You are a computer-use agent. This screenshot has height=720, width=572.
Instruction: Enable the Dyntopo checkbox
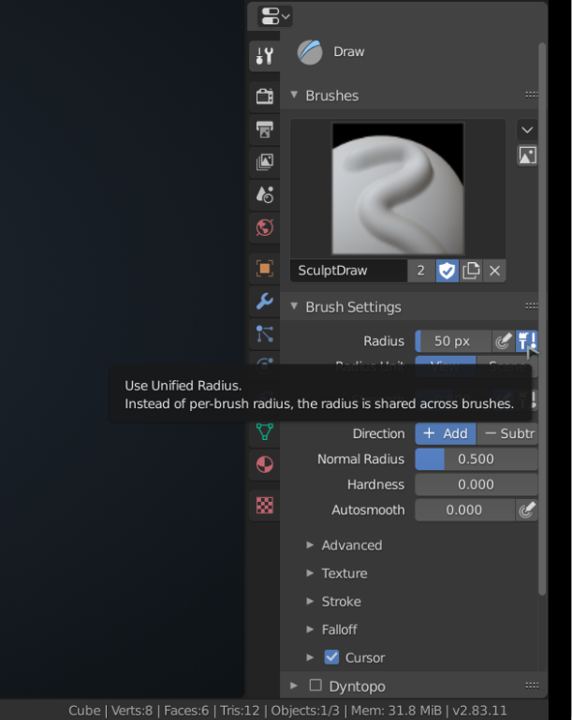click(x=315, y=685)
